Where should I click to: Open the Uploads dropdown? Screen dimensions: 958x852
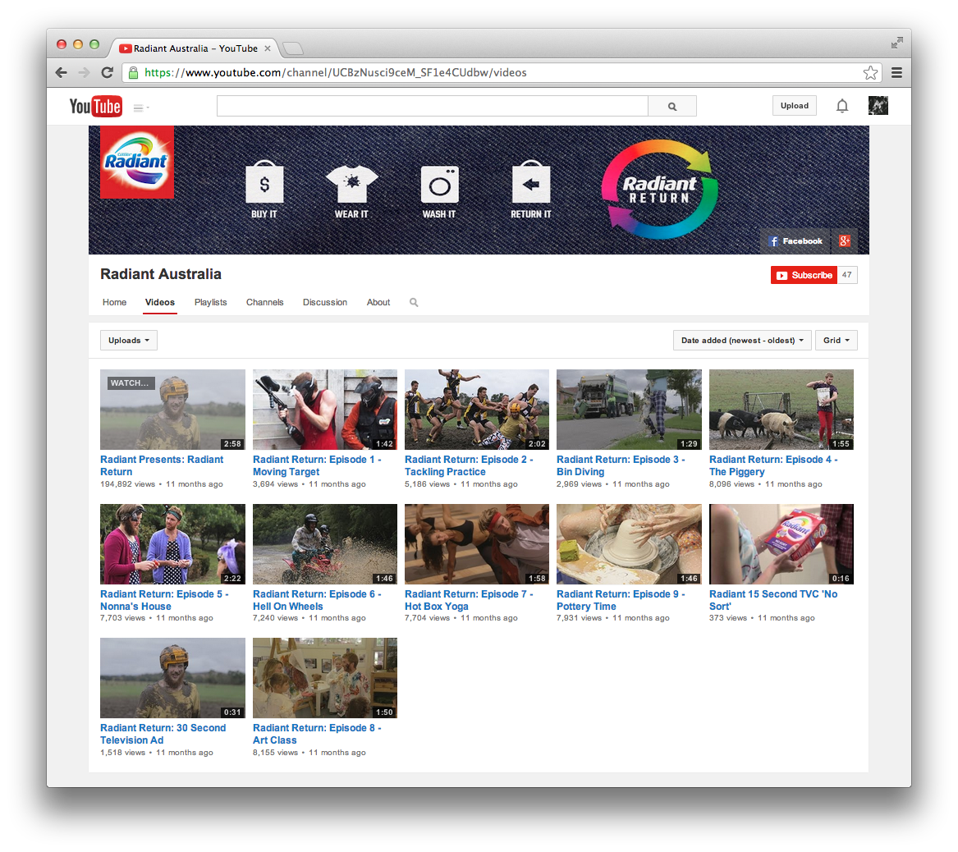click(x=129, y=340)
